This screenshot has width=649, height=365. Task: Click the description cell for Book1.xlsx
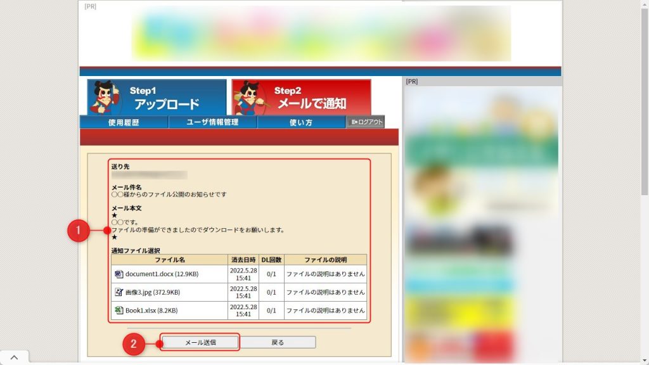tap(325, 311)
